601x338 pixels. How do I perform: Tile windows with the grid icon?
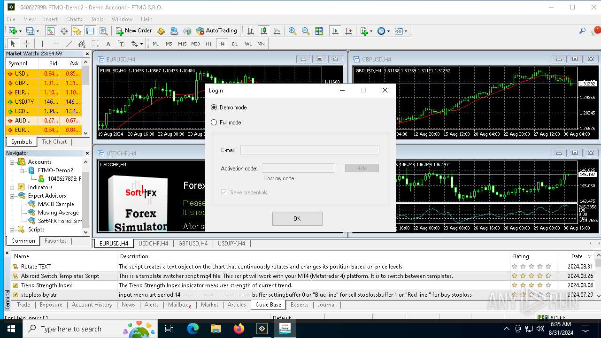point(319,31)
